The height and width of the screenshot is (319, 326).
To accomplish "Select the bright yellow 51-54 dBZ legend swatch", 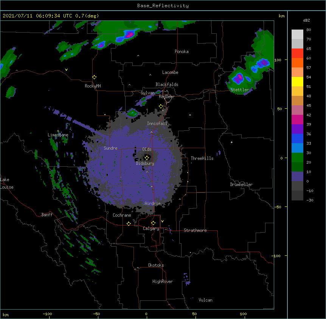I will tap(297, 81).
